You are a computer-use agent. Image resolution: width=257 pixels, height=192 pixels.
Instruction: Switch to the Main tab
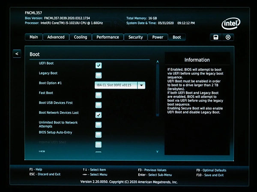(x=34, y=37)
